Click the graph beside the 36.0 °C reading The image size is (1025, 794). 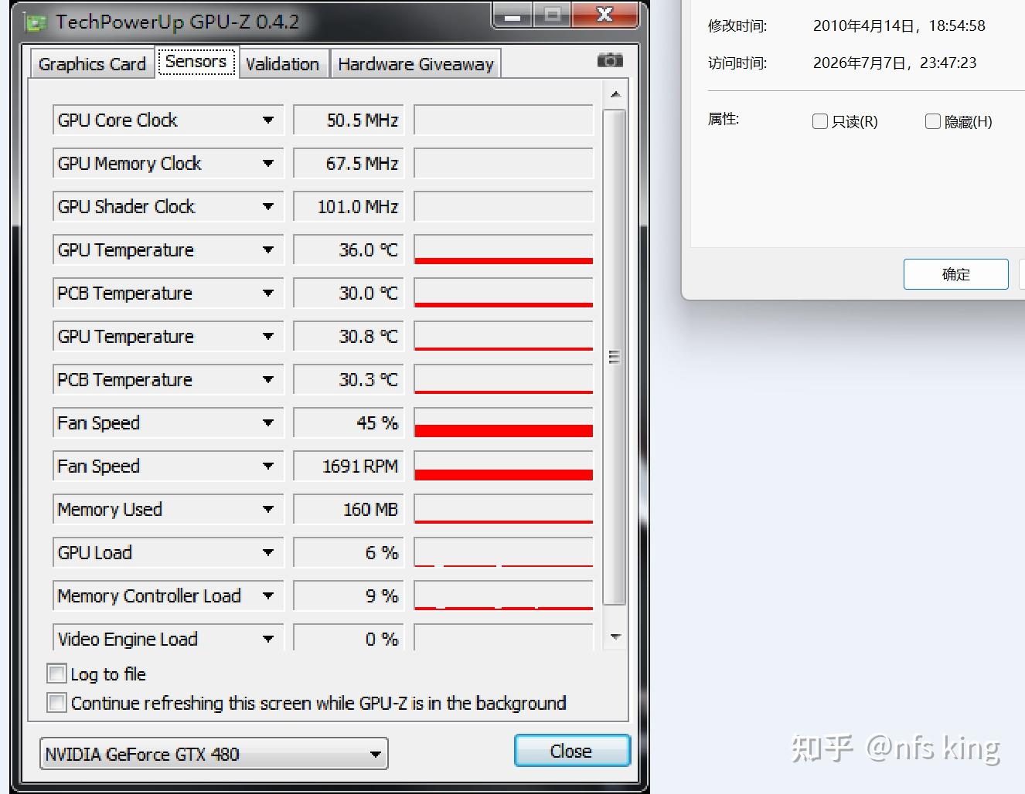504,249
